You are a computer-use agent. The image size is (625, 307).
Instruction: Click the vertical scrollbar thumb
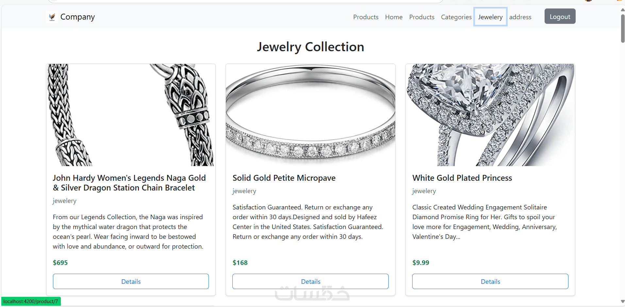(622, 28)
